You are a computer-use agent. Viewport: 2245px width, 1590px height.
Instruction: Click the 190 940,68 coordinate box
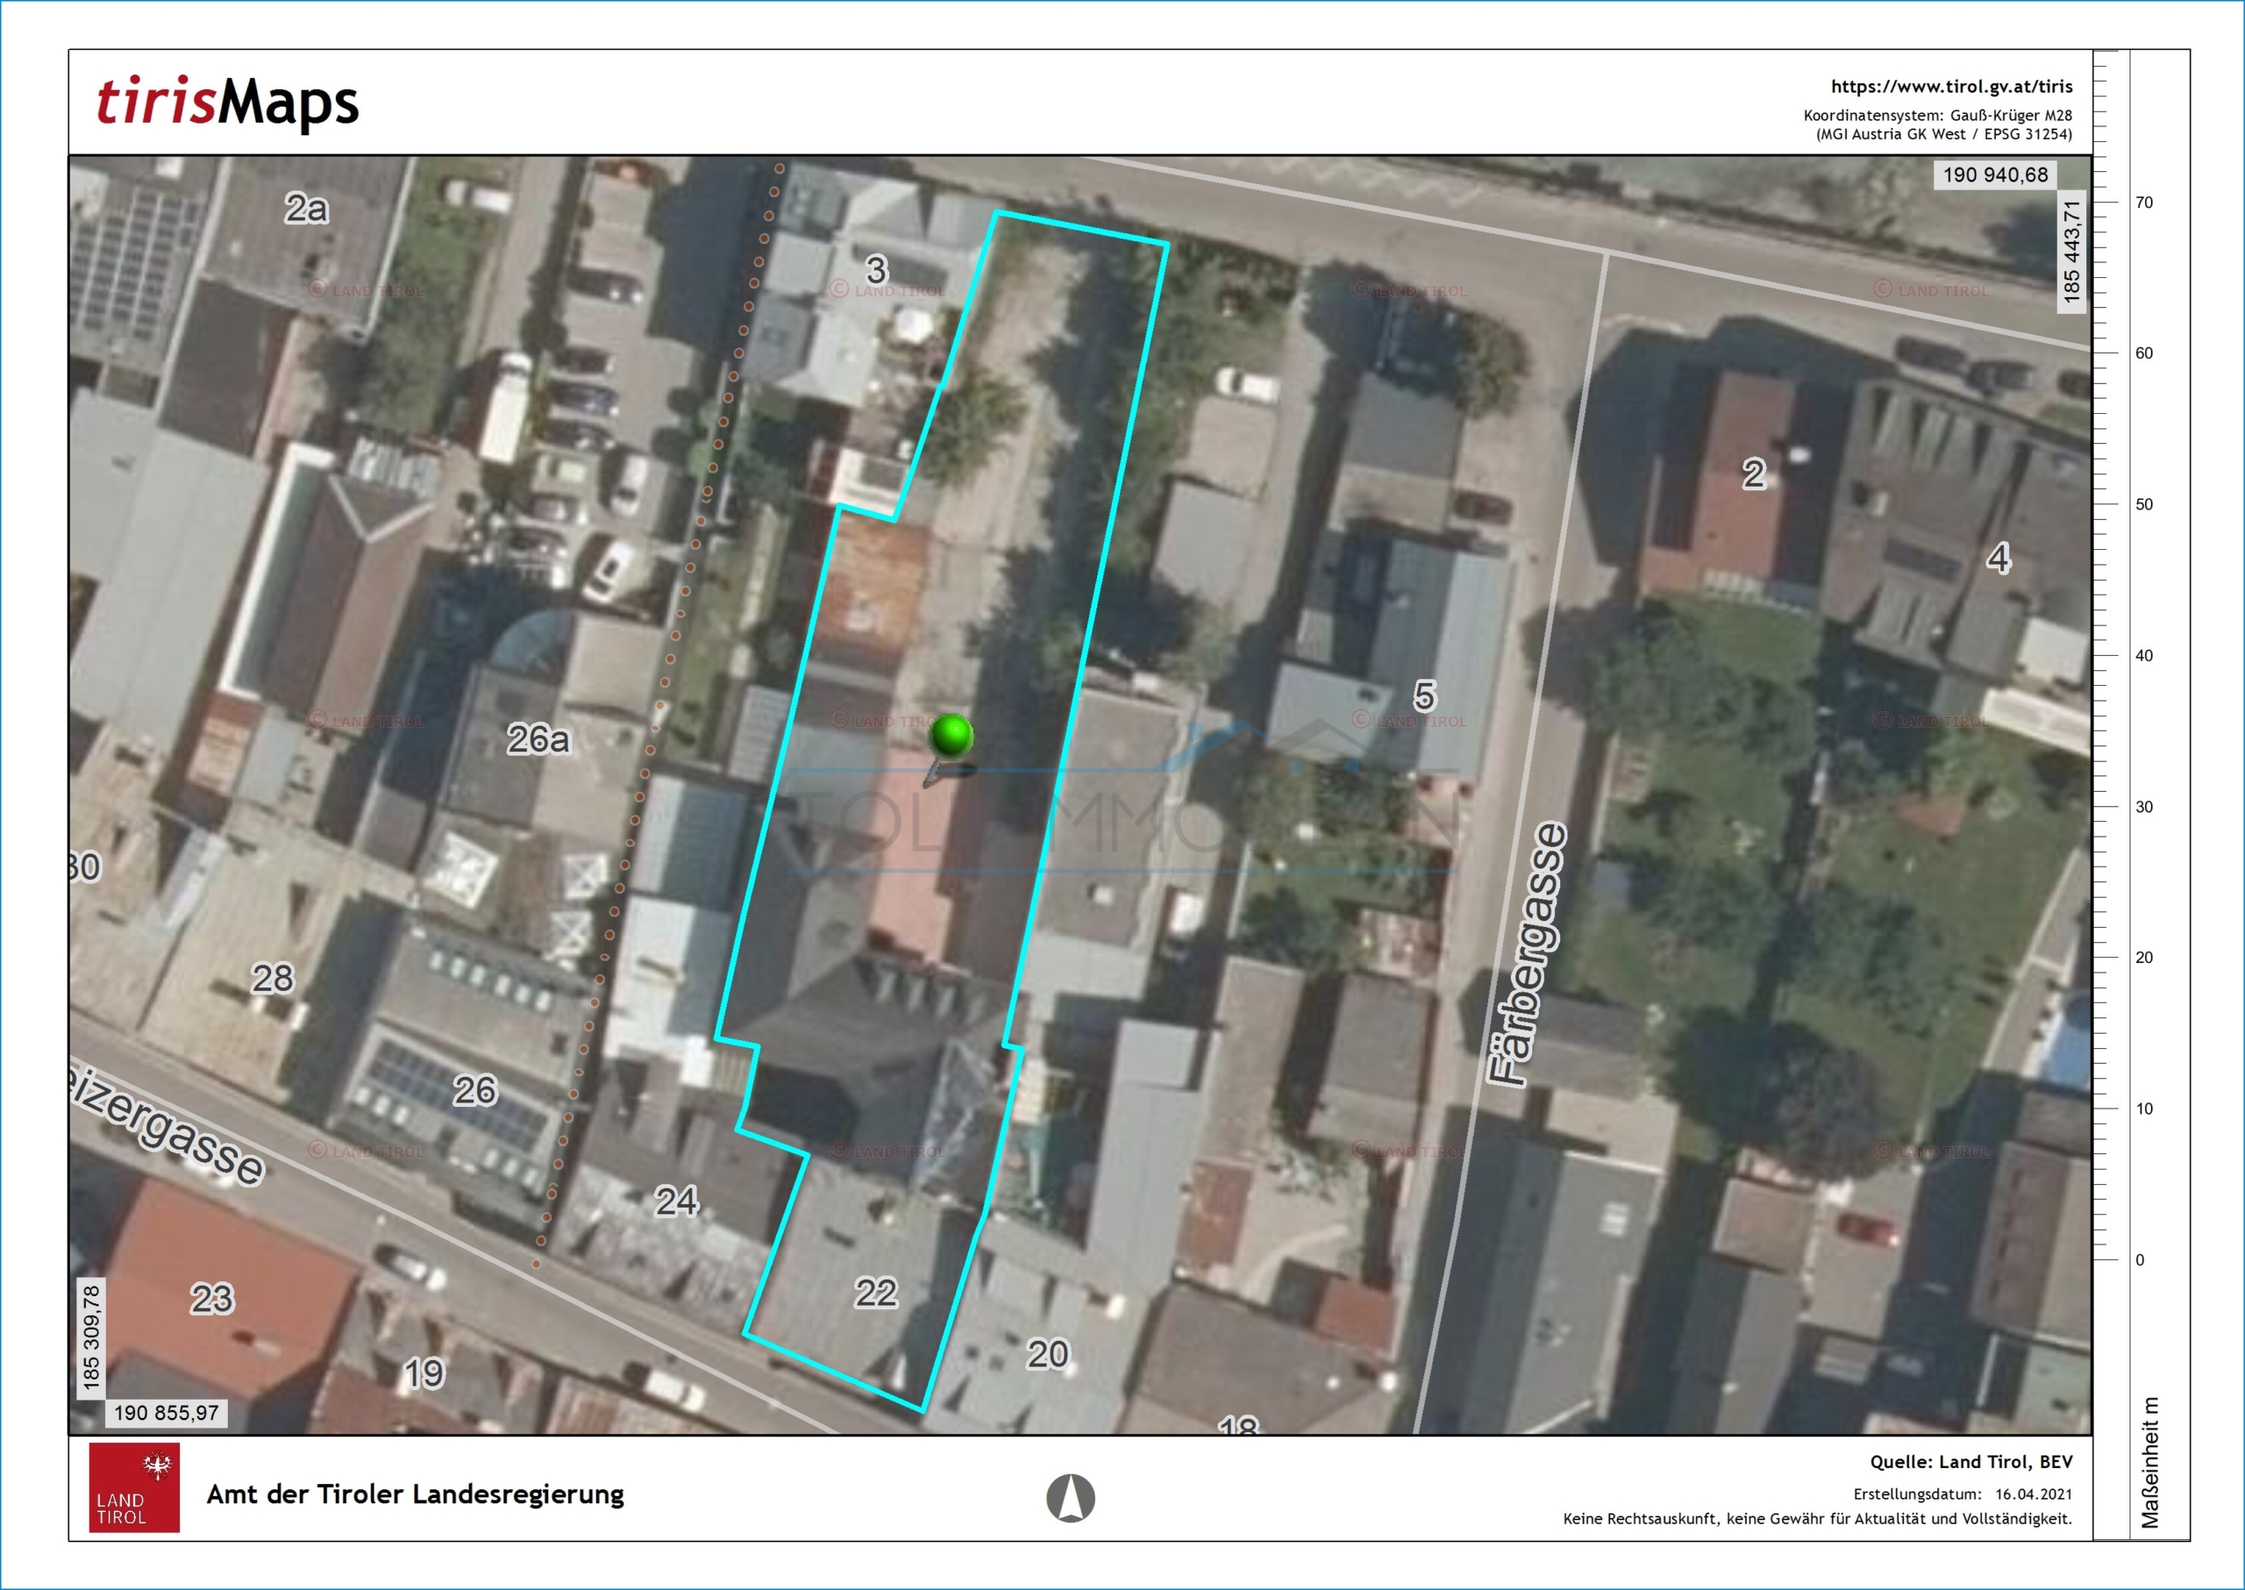pos(1995,175)
